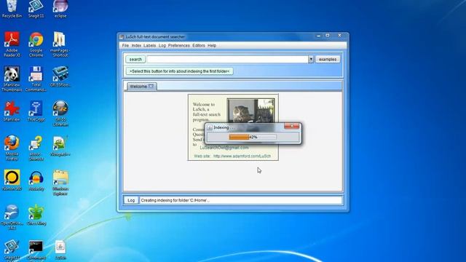Open the Command Prompt desktop shortcut

(36, 250)
